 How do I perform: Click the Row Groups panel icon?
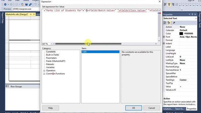(x=7, y=86)
